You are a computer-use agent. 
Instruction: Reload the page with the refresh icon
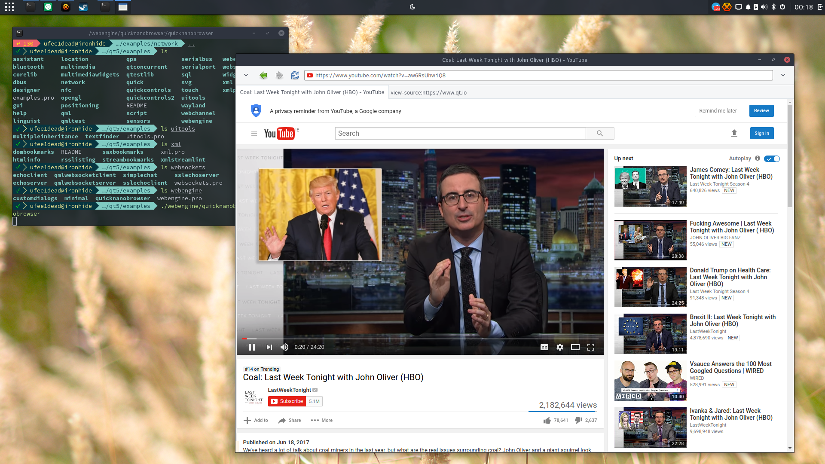click(295, 75)
